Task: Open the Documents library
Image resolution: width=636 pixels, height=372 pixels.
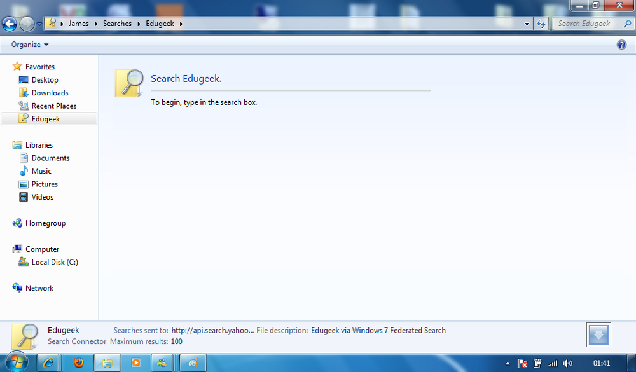Action: (50, 158)
